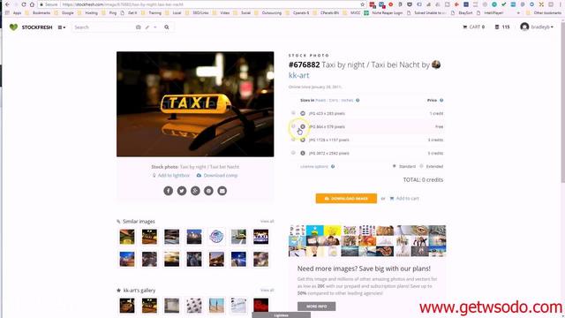Viewport: 565px width, 318px height.
Task: Click the browser home icon
Action: (32, 4)
